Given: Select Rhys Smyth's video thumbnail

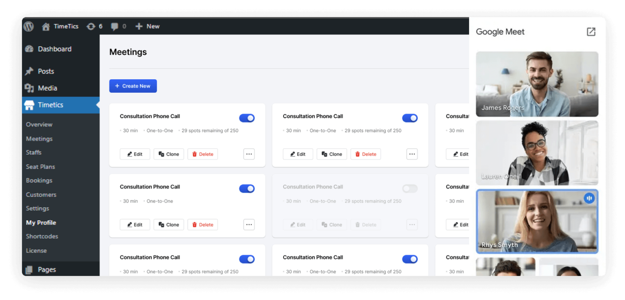Looking at the screenshot, I should coord(537,222).
